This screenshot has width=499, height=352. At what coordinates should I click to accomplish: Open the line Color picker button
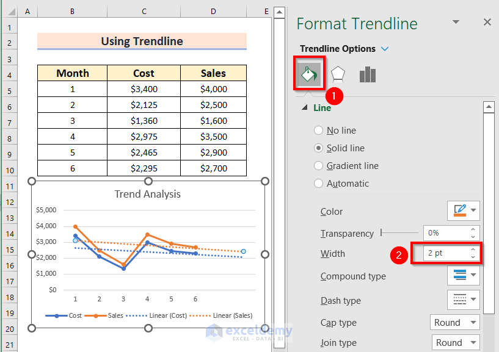[x=464, y=211]
